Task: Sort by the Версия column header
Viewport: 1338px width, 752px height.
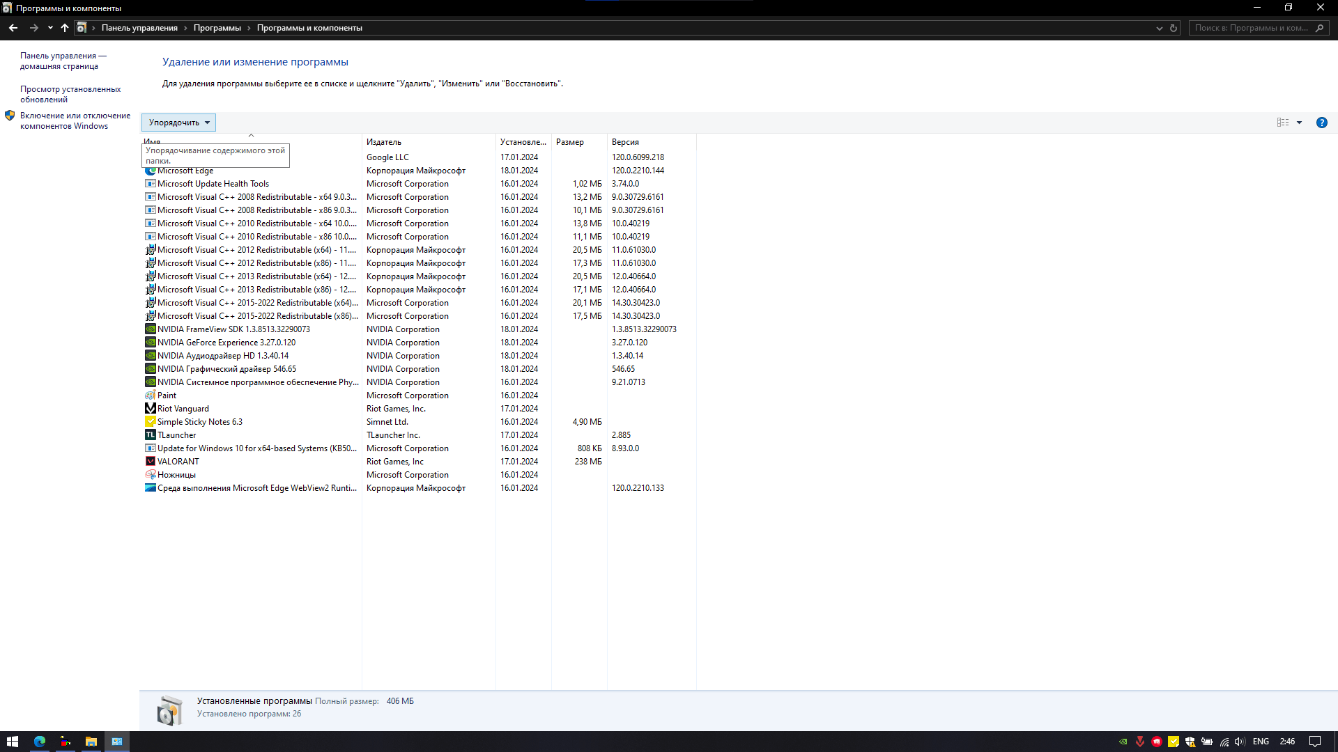Action: point(652,142)
